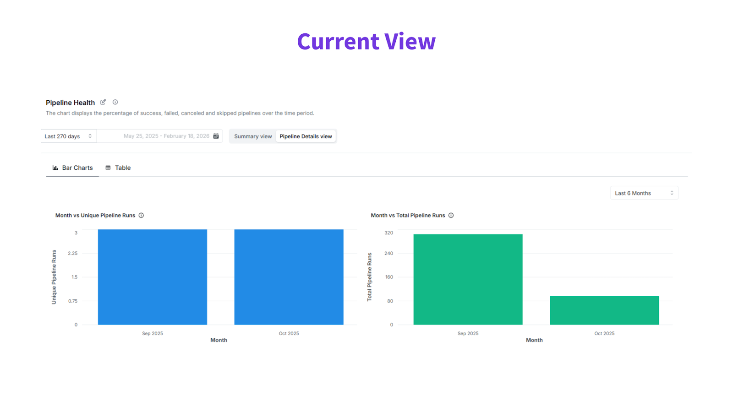Select the green Oct 2025 total runs bar

(604, 310)
